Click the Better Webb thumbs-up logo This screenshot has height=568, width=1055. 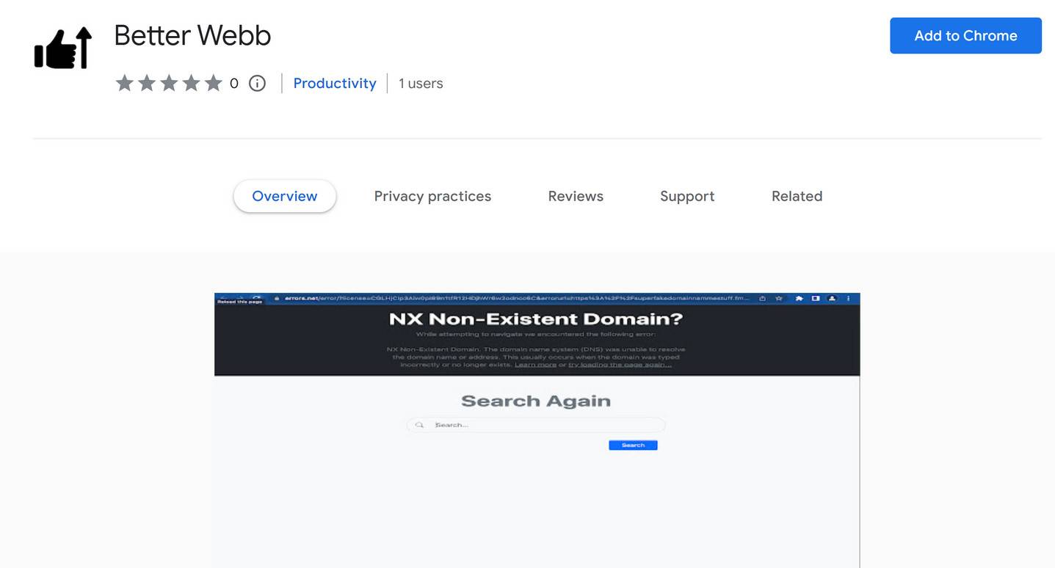point(63,48)
